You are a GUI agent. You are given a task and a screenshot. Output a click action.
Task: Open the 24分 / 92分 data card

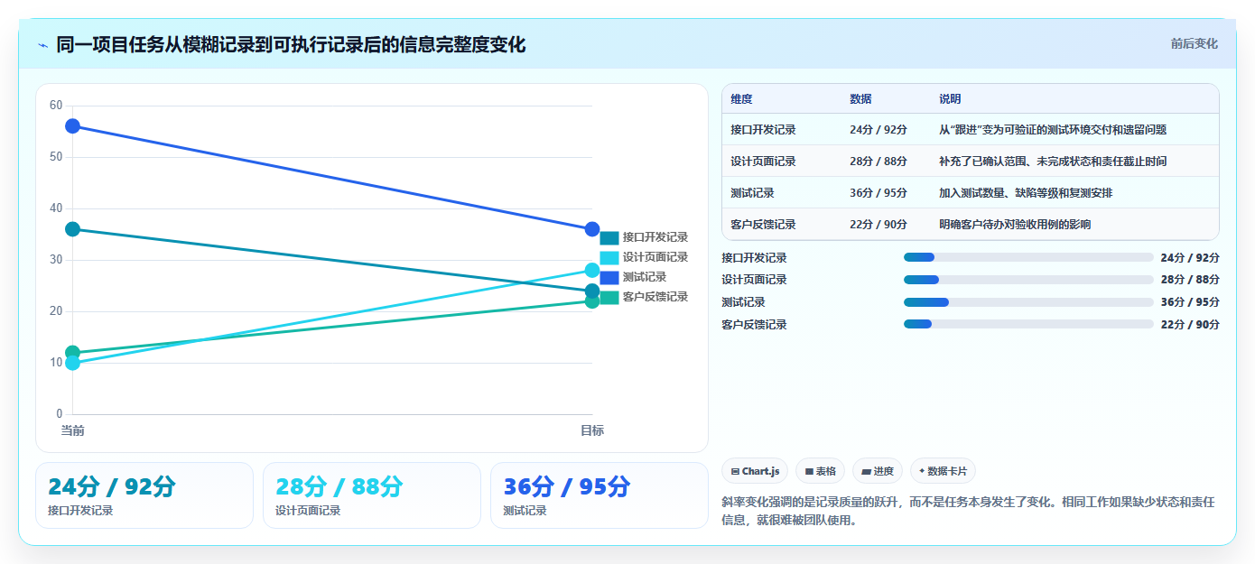point(144,495)
